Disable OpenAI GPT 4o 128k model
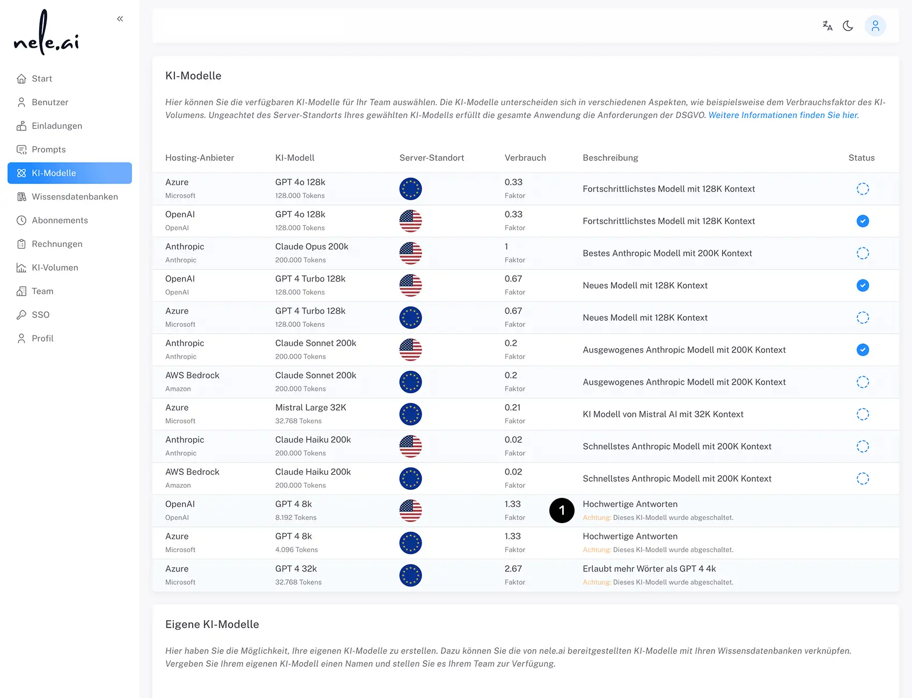Screen dimensions: 912x698 point(863,221)
